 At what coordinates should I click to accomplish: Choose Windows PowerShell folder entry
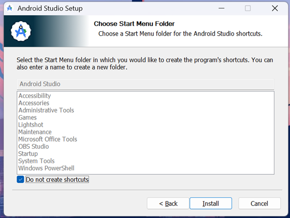click(46, 168)
